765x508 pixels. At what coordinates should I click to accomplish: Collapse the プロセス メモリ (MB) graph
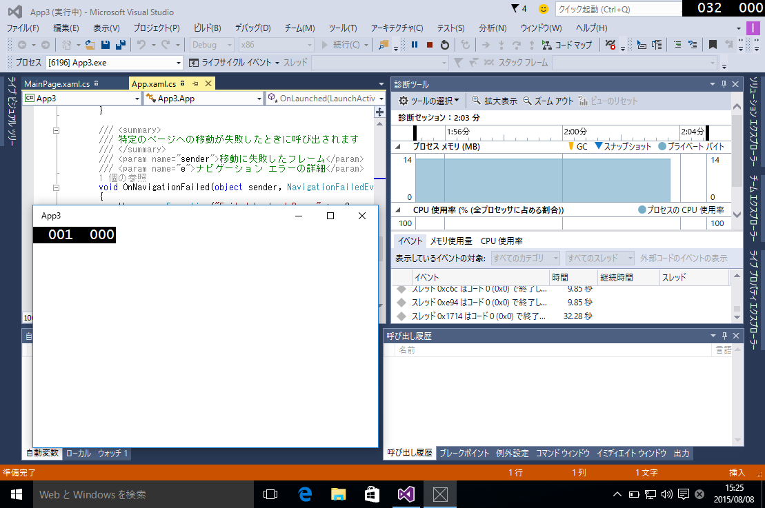pos(397,147)
